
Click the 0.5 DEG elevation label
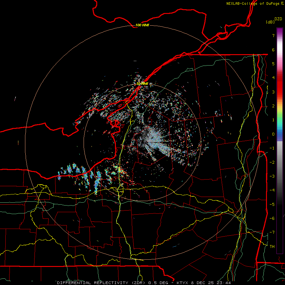click(158, 283)
